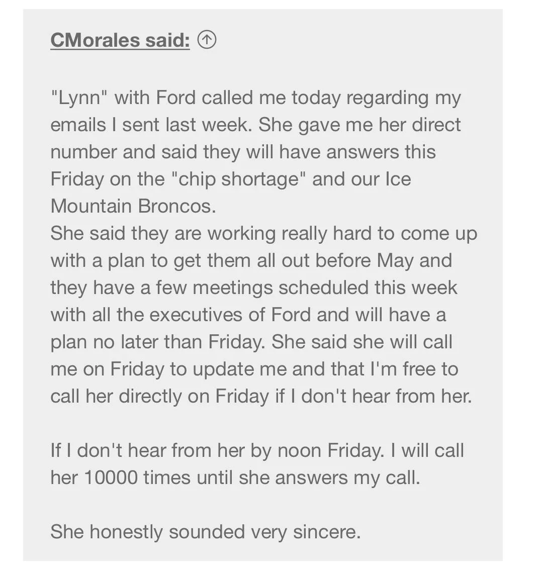Image resolution: width=545 pixels, height=573 pixels.
Task: Click the text "Mountain Broncos."
Action: [x=133, y=206]
